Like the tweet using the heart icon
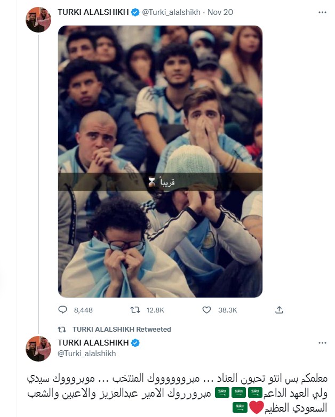Viewport: 335px width, 417px height. tap(208, 310)
